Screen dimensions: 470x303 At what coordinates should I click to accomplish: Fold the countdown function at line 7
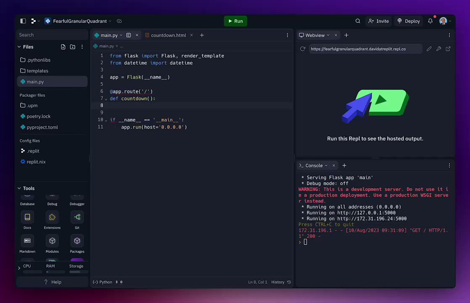coord(106,99)
